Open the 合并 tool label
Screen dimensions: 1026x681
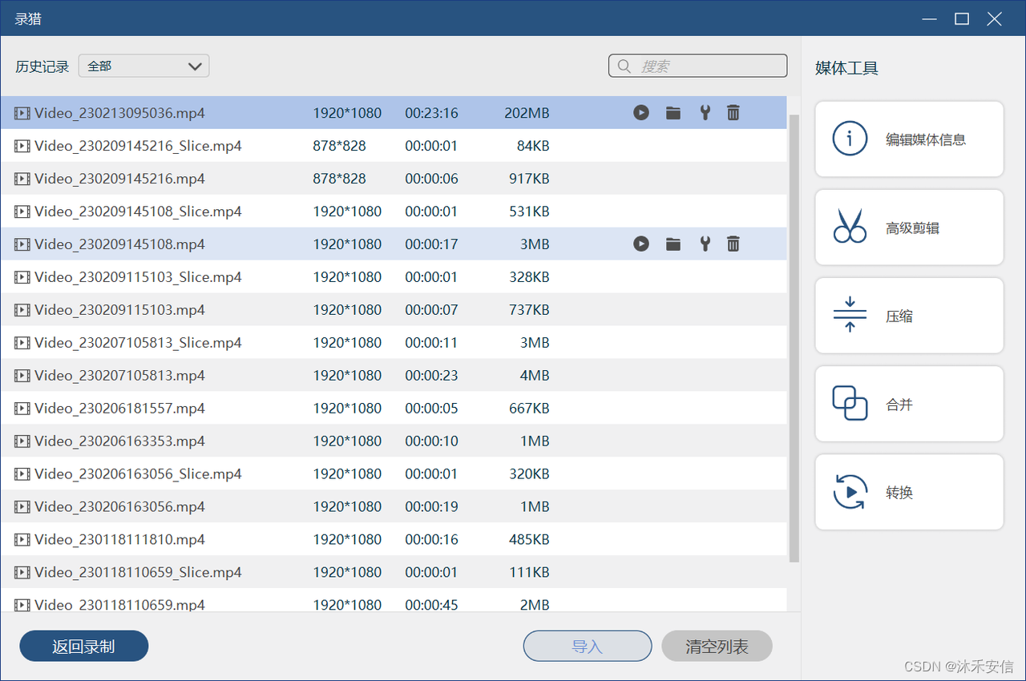(x=899, y=404)
